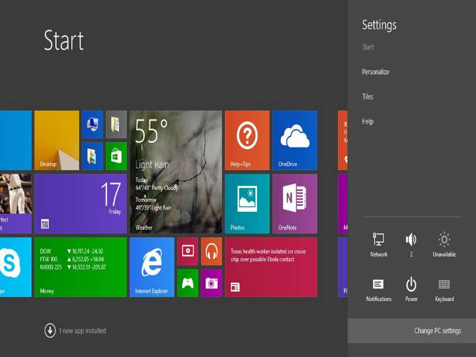Launch Internet Explorer tile
Screen dimensions: 476x357
point(152,267)
